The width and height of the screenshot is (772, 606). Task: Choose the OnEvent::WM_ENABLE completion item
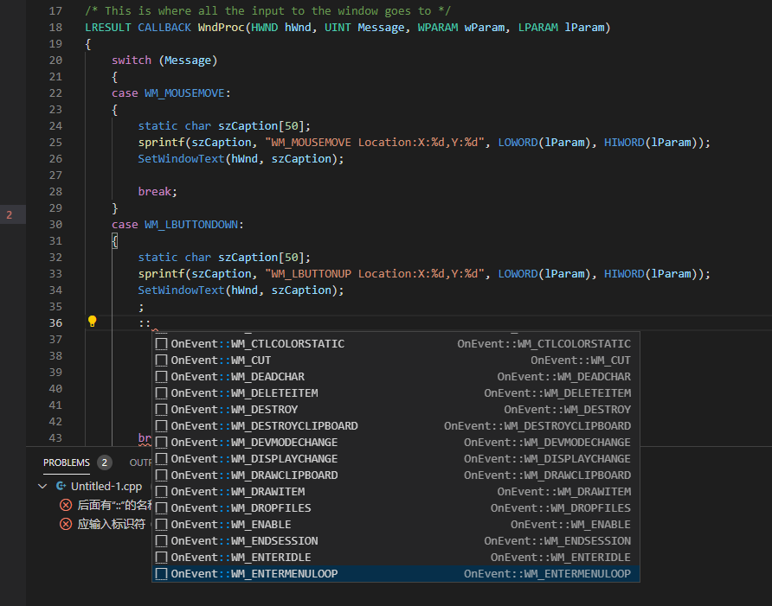tap(396, 525)
